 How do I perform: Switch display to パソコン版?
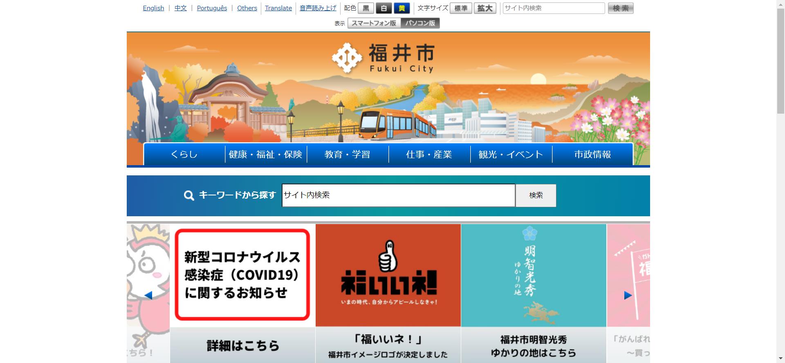(x=420, y=23)
